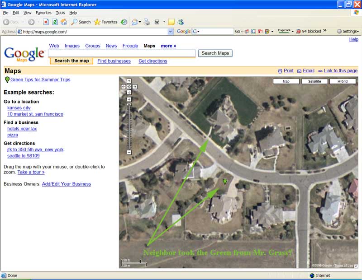Screen dimensions: 362x280
Task: Click hotels near lax example
Action: pos(22,129)
